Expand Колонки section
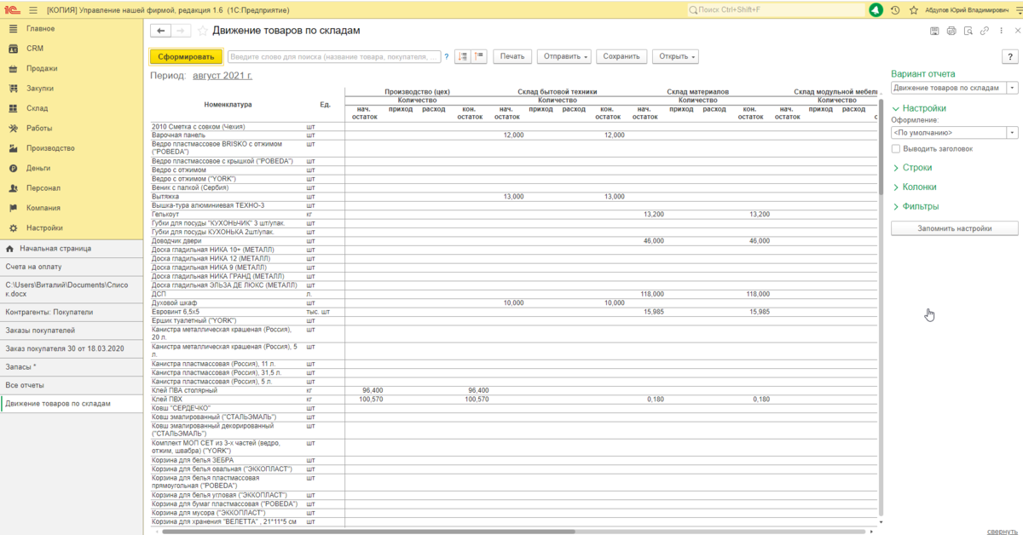Screen dimensions: 1023x535 tap(915, 187)
